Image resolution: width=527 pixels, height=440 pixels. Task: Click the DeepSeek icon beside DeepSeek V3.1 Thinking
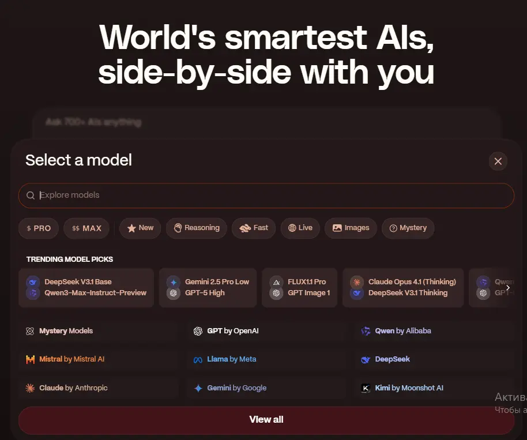pos(356,293)
